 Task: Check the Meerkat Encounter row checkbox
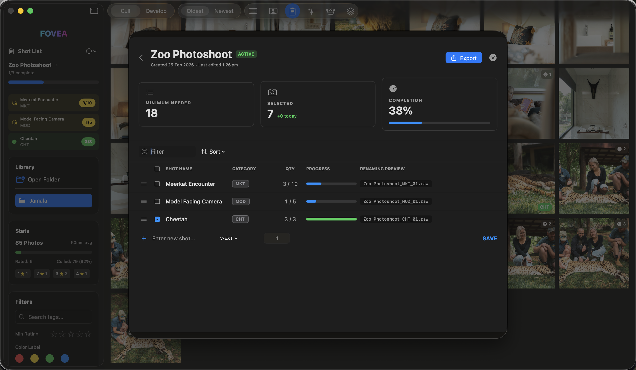[x=157, y=184]
